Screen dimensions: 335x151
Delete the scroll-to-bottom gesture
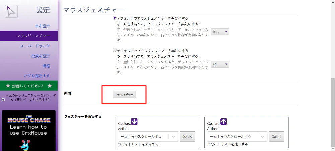(187, 137)
